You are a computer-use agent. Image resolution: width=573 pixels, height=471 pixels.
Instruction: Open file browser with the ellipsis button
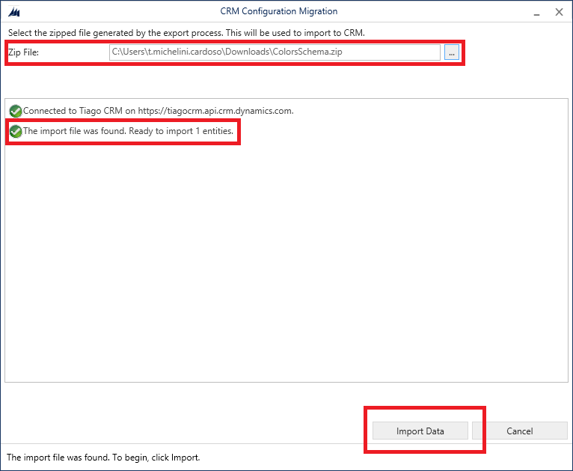click(451, 52)
